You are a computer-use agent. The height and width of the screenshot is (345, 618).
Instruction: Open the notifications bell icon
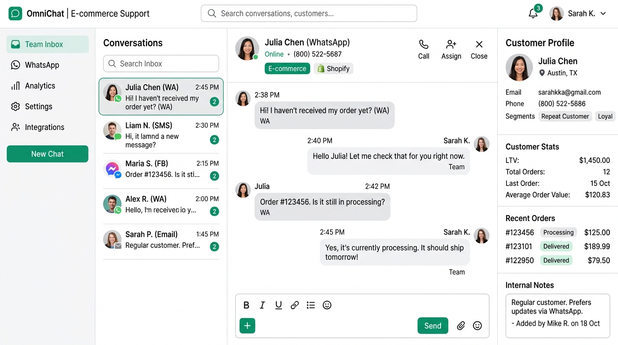click(x=533, y=13)
